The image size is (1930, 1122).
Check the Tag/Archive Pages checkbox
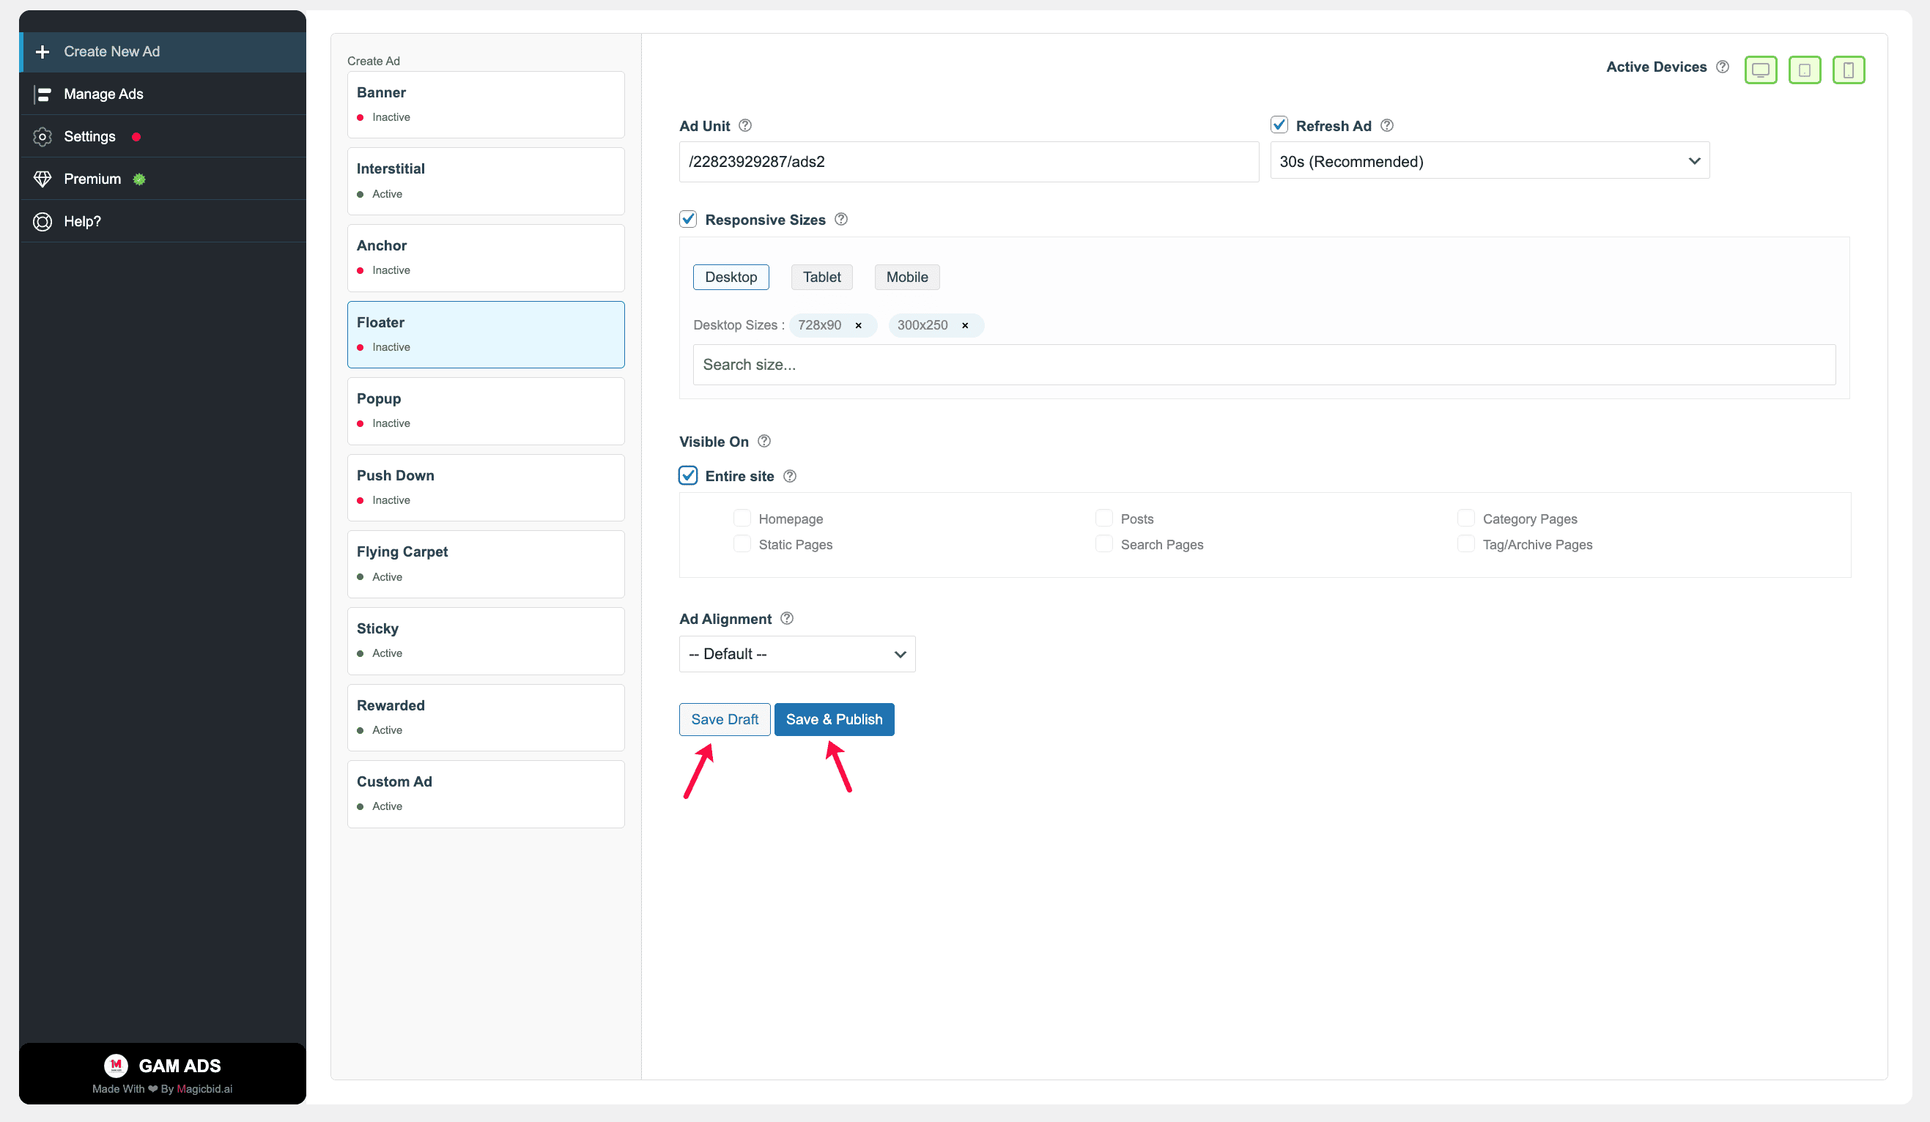click(1466, 544)
